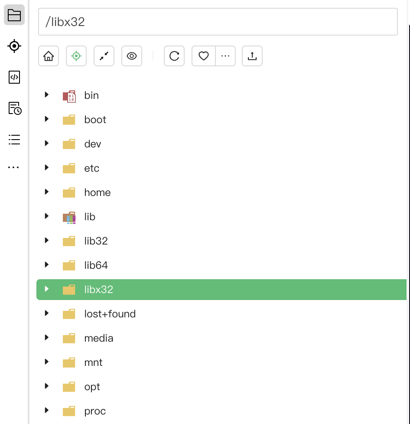
Task: Click the proc folder icon
Action: pyautogui.click(x=69, y=411)
